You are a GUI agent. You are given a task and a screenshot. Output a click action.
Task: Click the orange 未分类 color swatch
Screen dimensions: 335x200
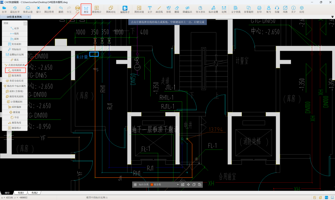[x=152, y=185]
